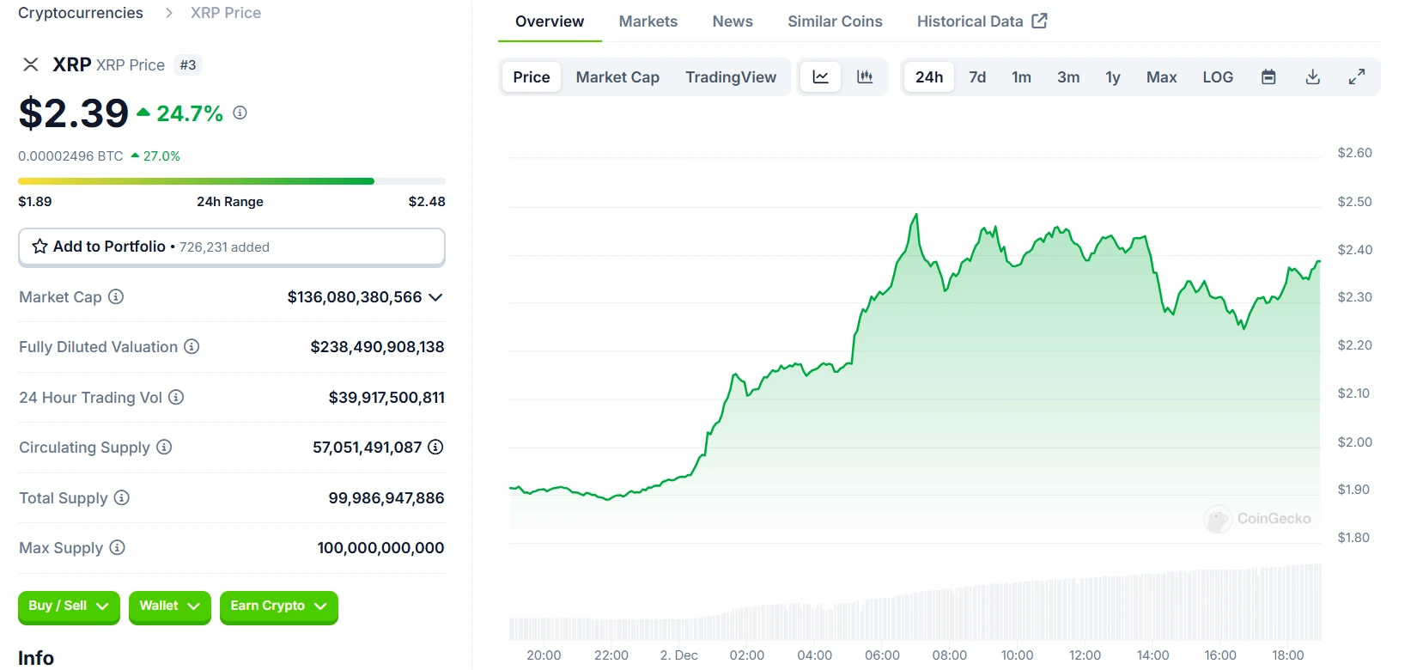Click the 100,000,000,000 max supply value

coord(380,548)
